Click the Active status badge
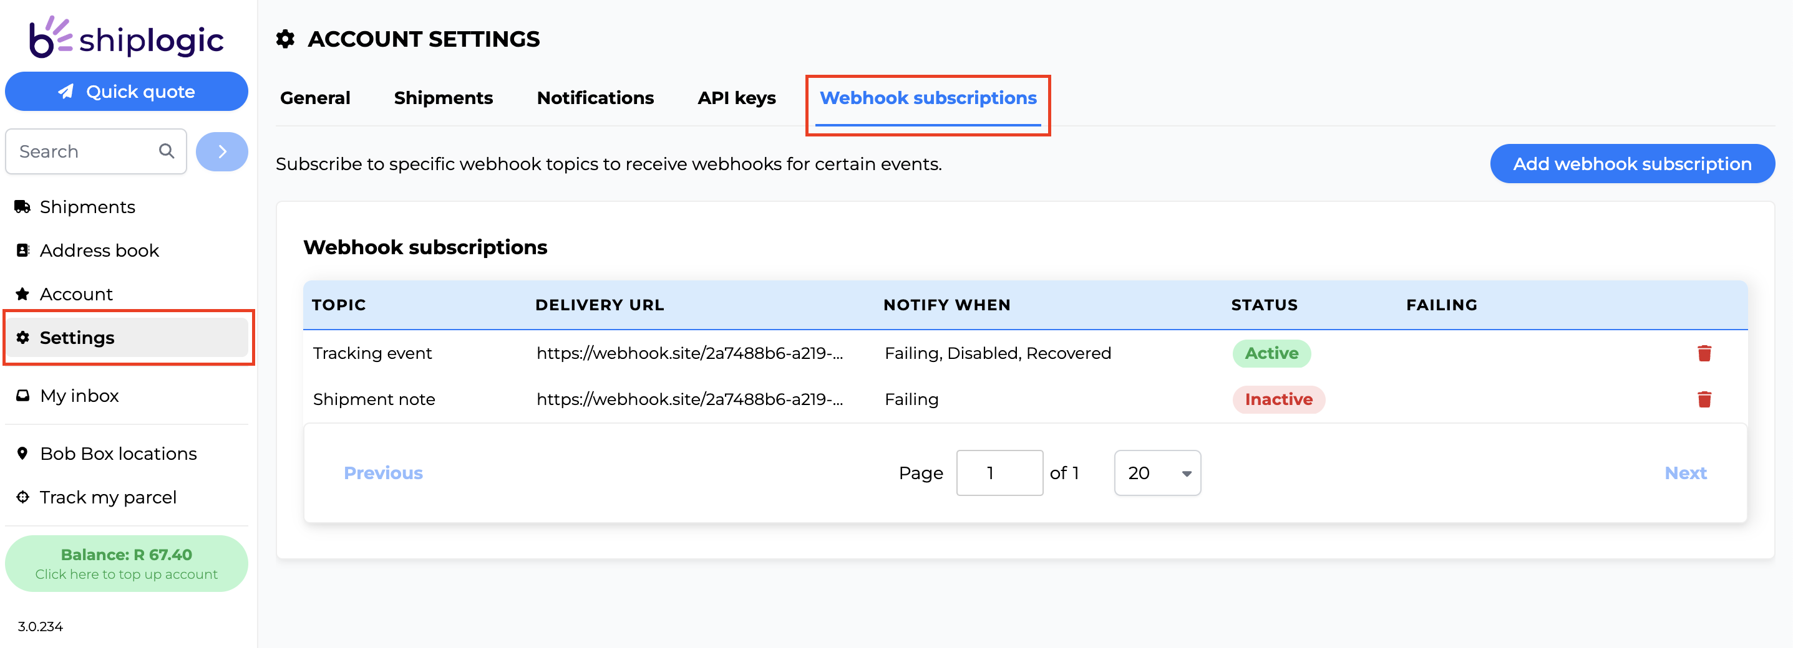The image size is (1793, 648). coord(1271,353)
